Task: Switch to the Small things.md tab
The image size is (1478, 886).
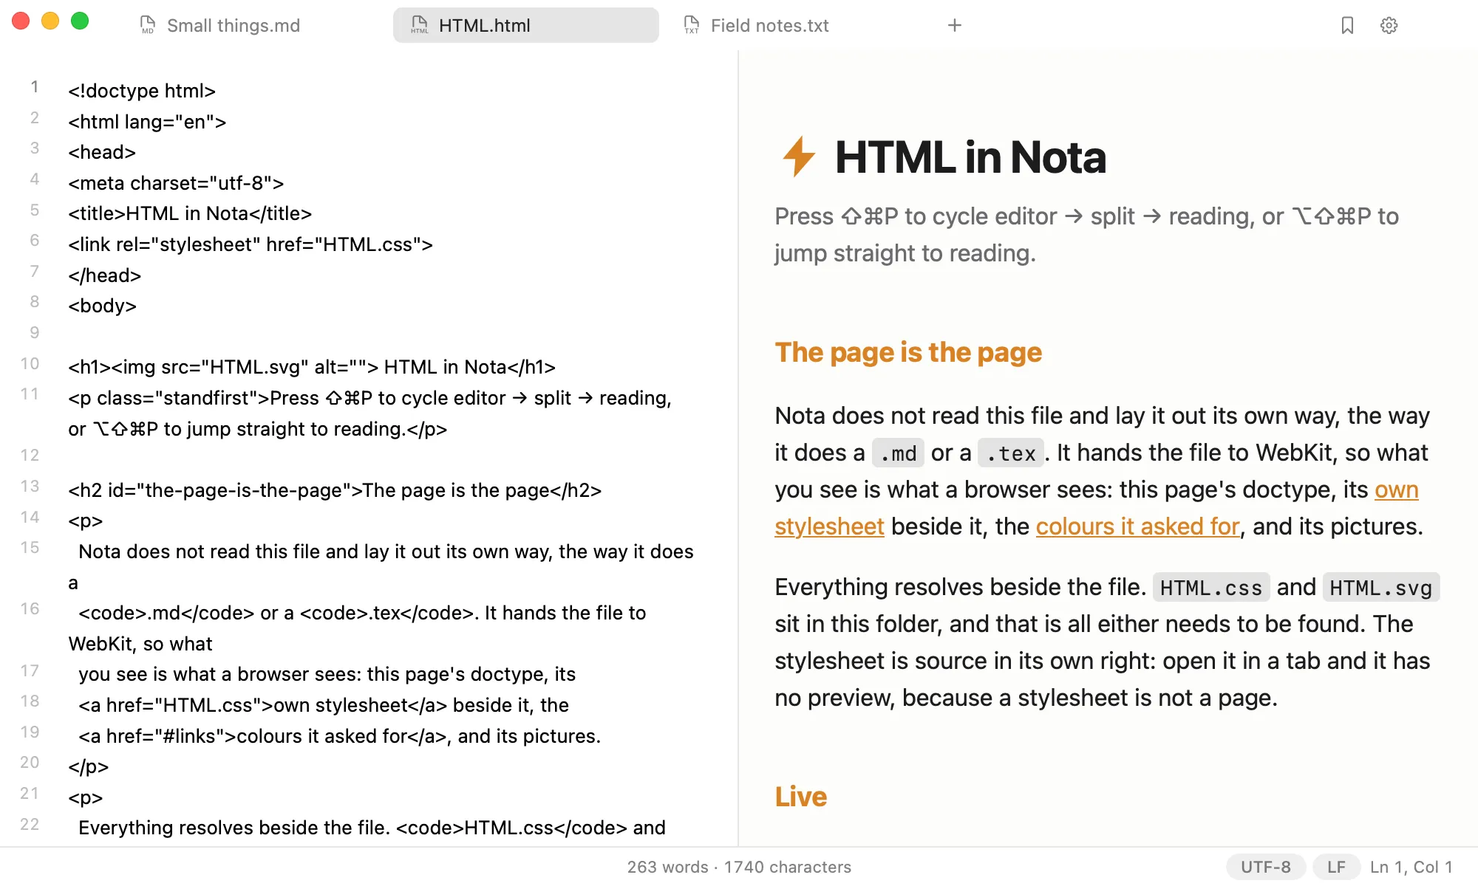Action: pos(234,25)
